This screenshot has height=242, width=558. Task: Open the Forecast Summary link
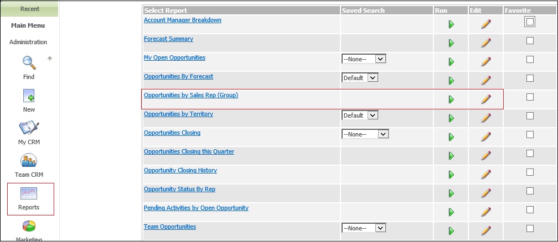pos(168,39)
